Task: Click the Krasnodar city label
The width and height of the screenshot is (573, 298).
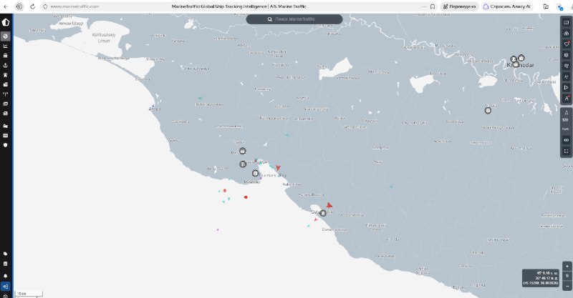Action: (x=521, y=65)
